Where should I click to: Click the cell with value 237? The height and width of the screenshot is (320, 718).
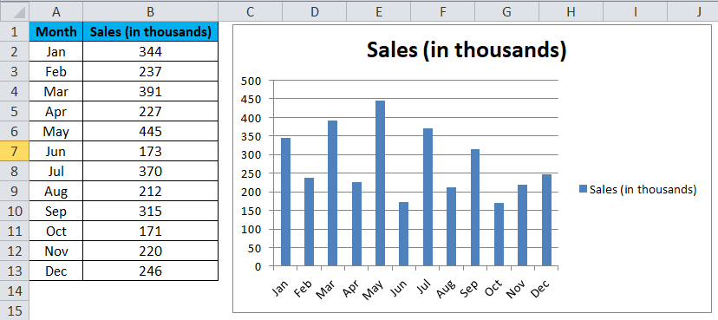pos(151,71)
